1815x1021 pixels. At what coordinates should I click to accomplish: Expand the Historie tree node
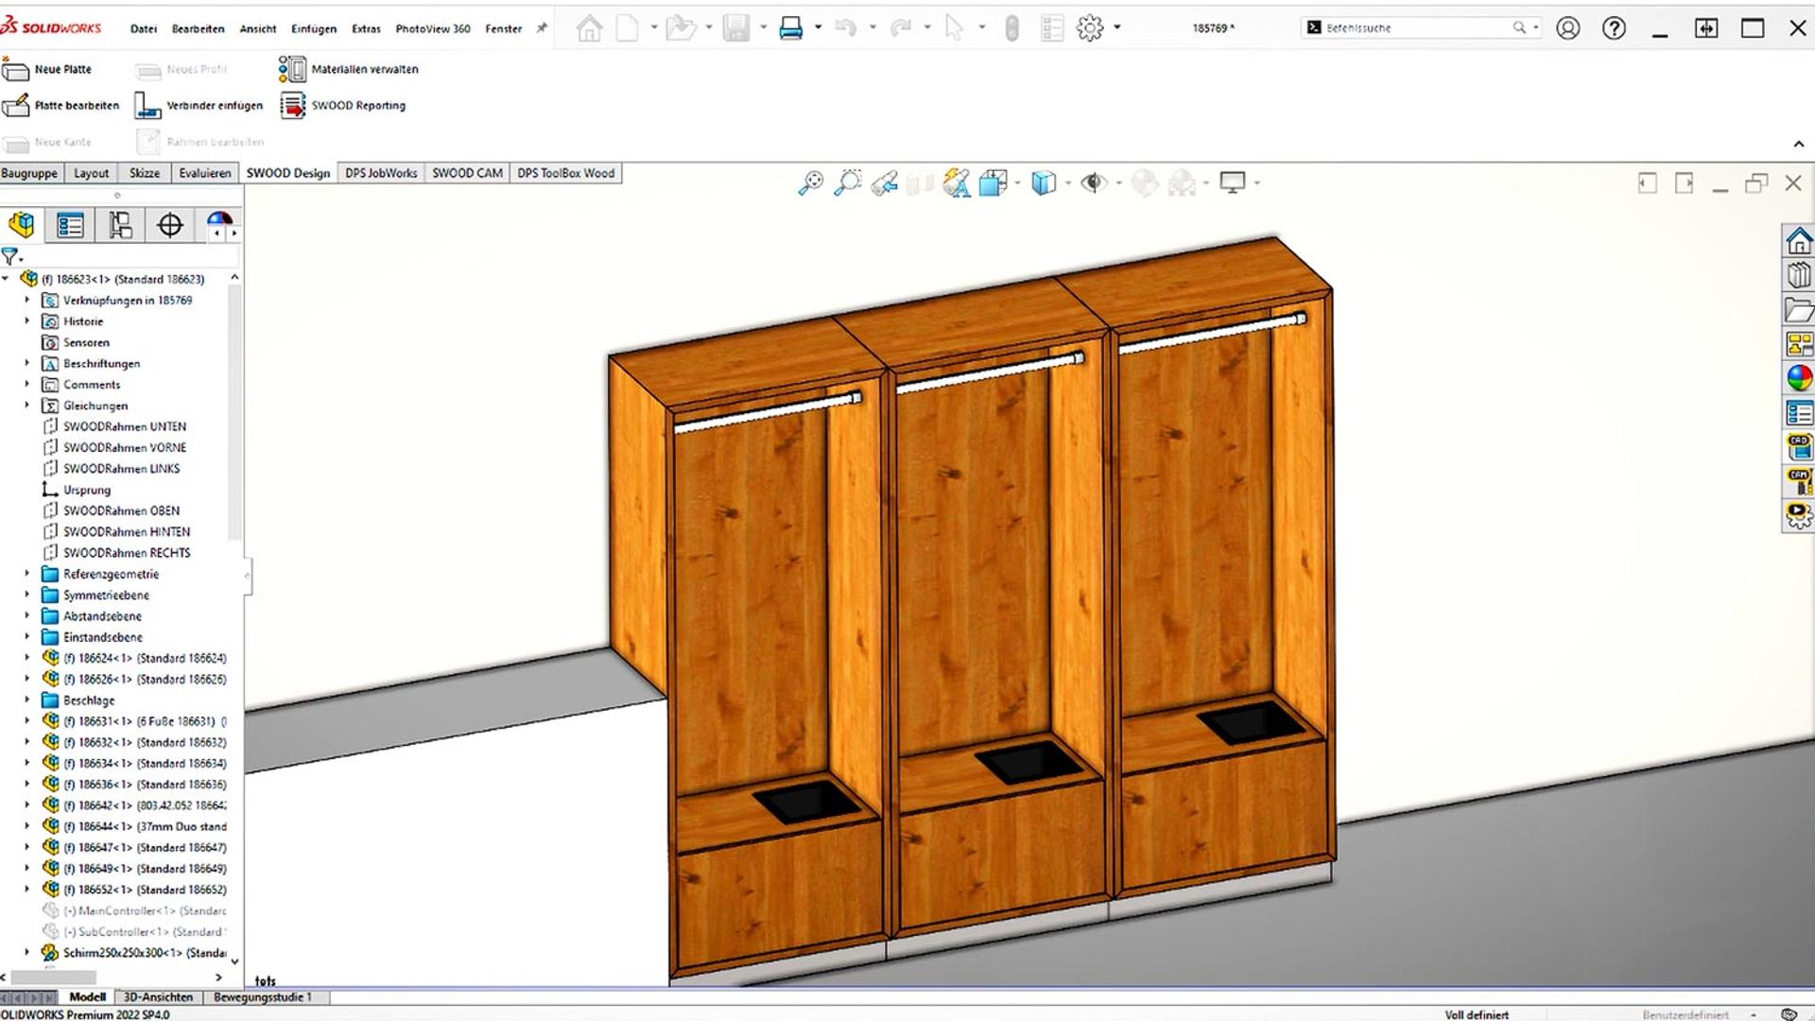27,321
